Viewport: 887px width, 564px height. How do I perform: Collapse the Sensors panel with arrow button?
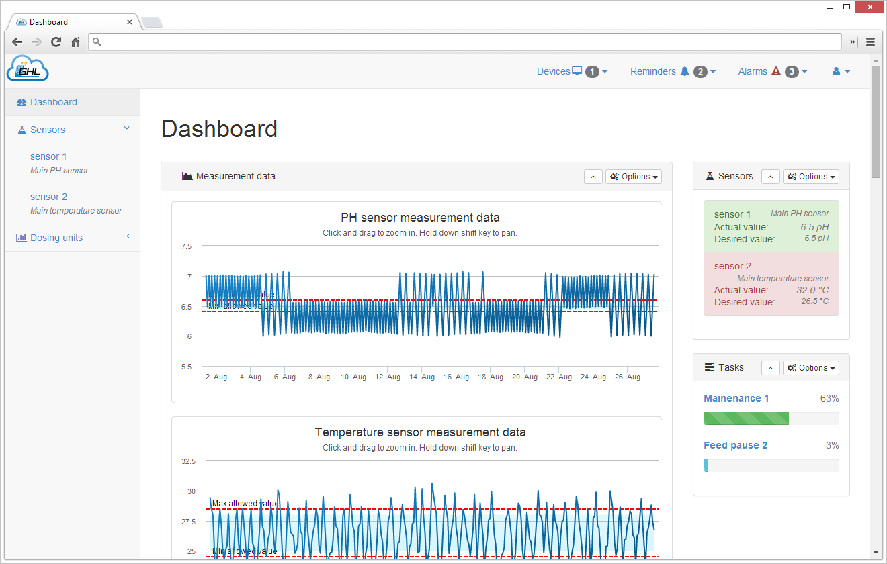(x=770, y=176)
